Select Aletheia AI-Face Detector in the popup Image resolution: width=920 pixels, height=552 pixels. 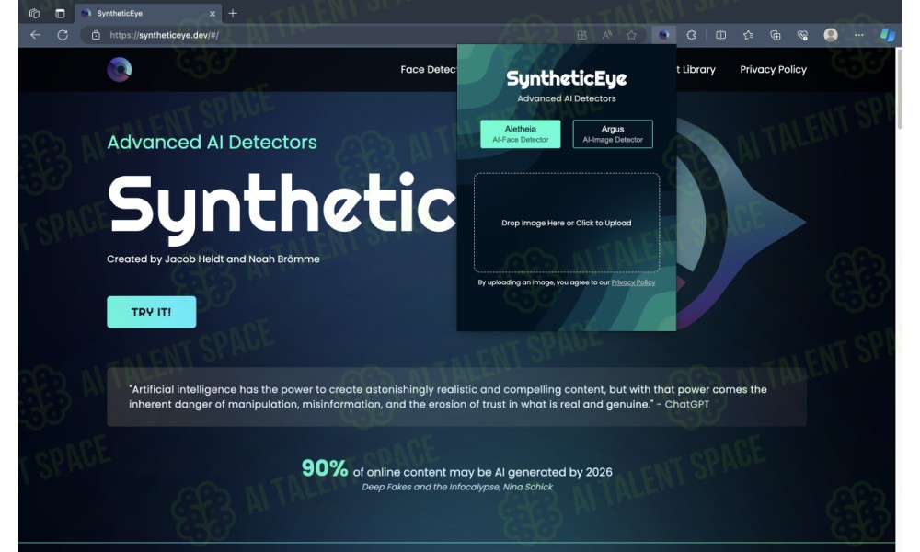tap(521, 133)
